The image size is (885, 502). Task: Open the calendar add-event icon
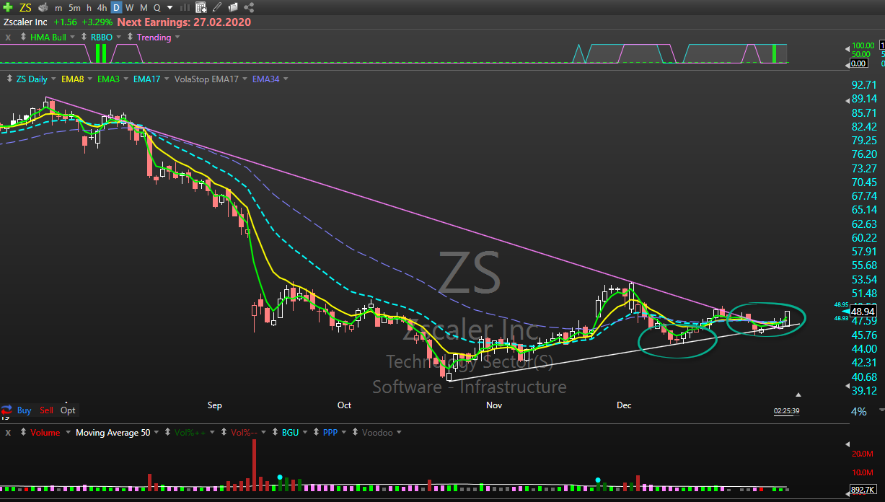[201, 7]
